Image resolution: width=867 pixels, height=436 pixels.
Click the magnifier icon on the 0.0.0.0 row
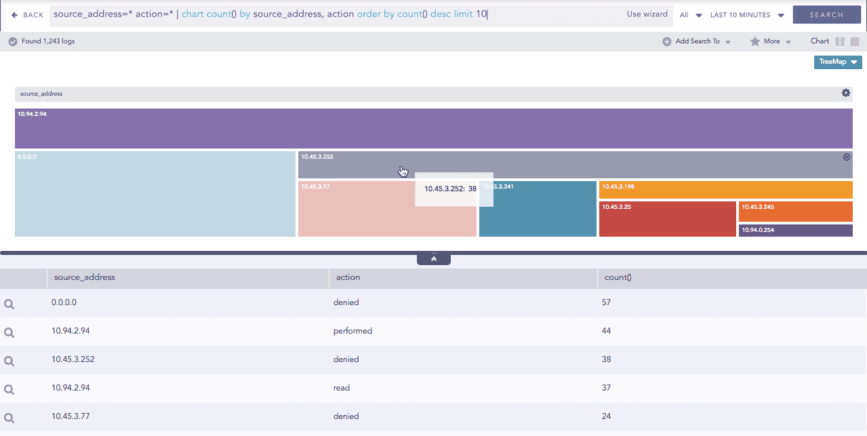(9, 304)
